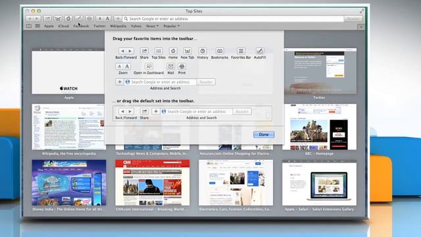Open the iCloud bookmark in Favorites bar
This screenshot has height=237, width=421.
[64, 26]
